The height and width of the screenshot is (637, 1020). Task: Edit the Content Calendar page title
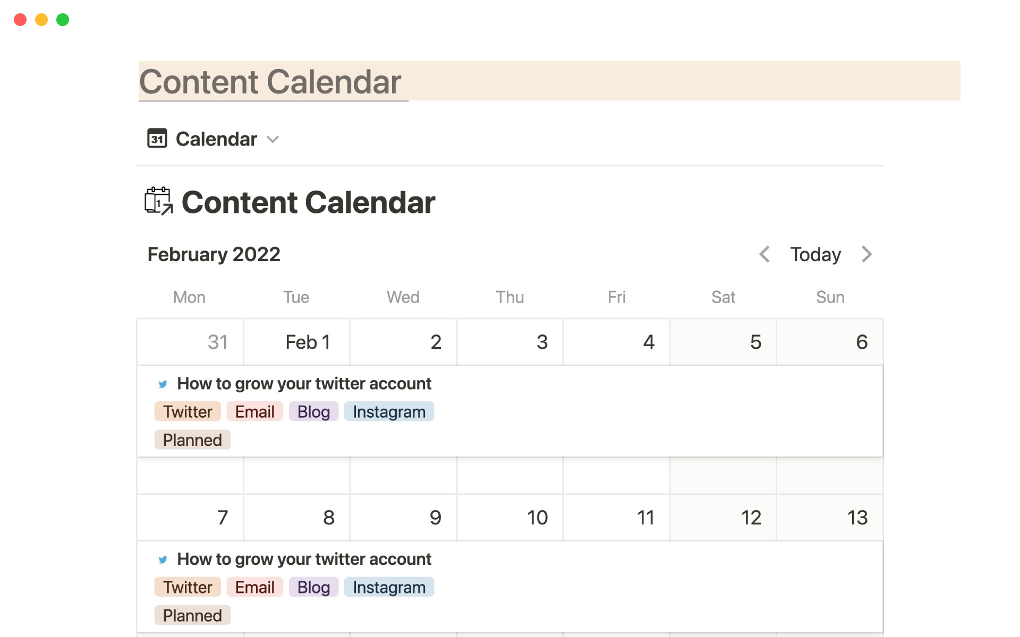(270, 82)
